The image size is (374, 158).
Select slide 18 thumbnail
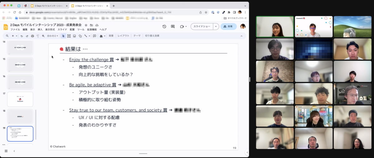coord(20,116)
